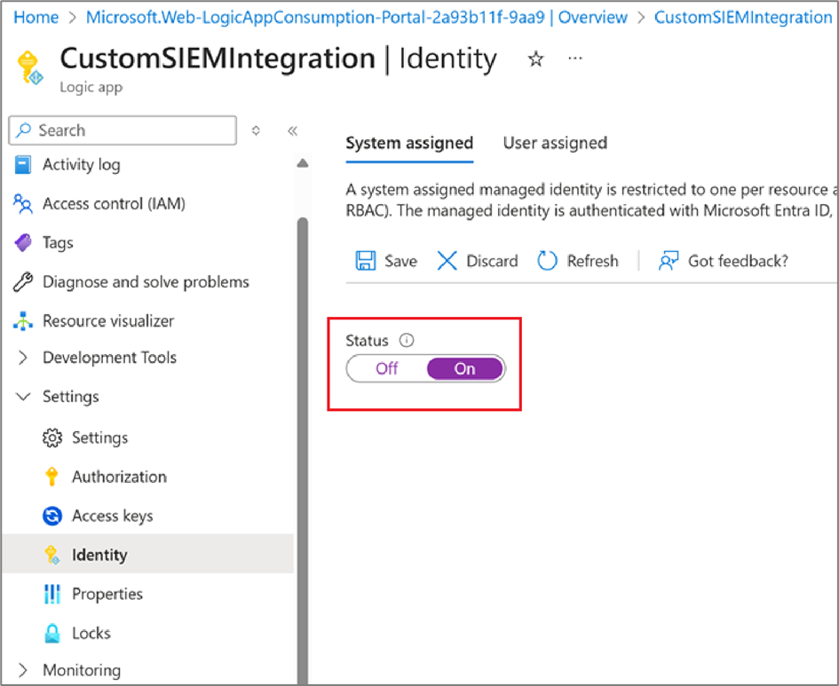The image size is (839, 686).
Task: Favorite this resource with the star icon
Action: point(535,59)
